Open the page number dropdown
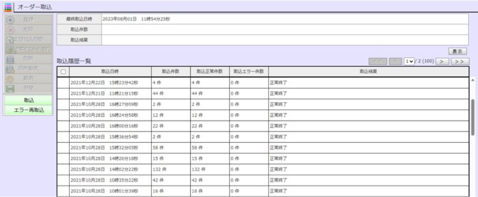This screenshot has width=478, height=197. (409, 62)
